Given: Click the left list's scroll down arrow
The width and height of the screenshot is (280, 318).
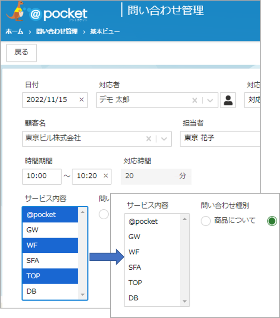Looking at the screenshot, I should (x=83, y=294).
